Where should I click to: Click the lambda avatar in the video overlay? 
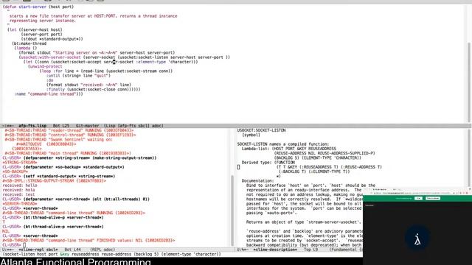click(x=417, y=239)
